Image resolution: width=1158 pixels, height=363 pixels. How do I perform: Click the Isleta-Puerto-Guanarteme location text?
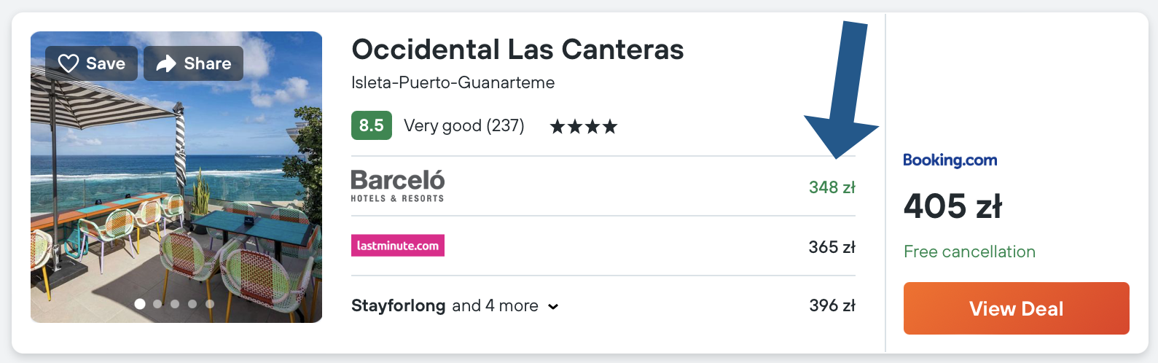pos(453,82)
